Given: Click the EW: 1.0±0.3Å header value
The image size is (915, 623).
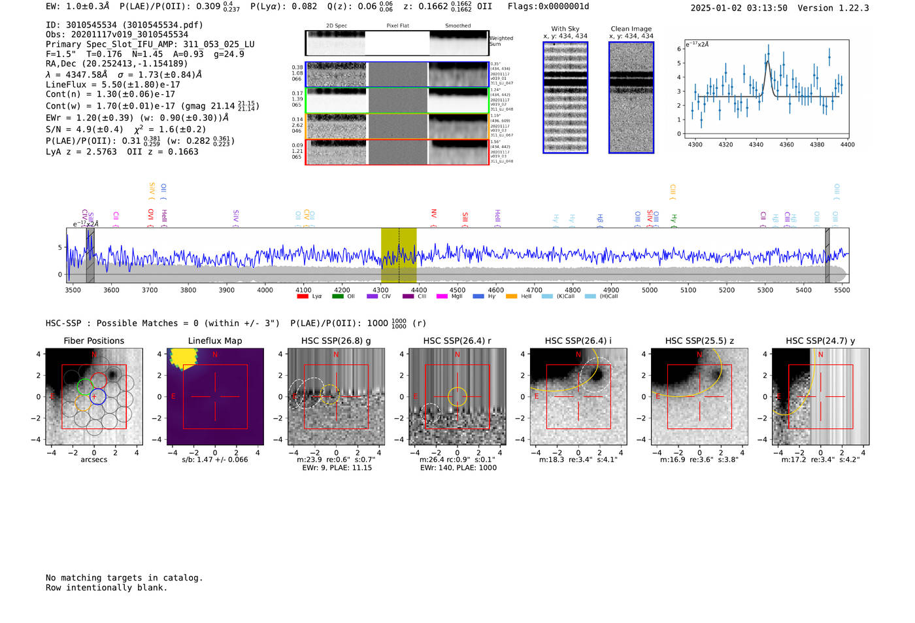Looking at the screenshot, I should (78, 7).
